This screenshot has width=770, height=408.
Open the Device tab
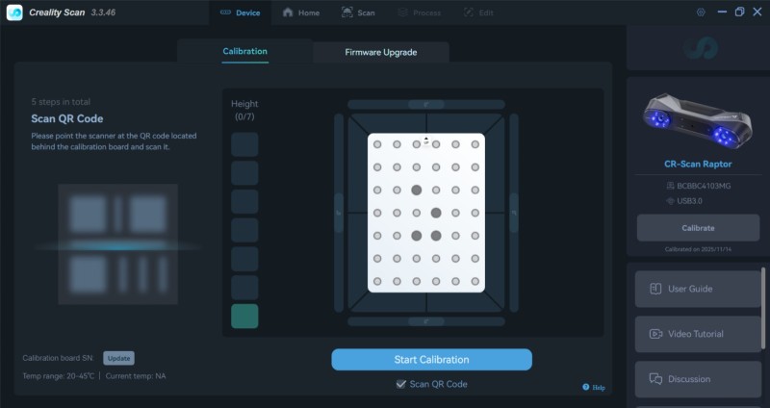(240, 13)
